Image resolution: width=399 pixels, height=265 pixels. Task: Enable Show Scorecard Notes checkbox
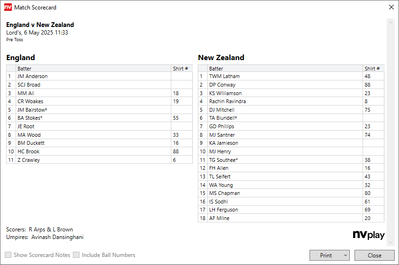pos(9,255)
